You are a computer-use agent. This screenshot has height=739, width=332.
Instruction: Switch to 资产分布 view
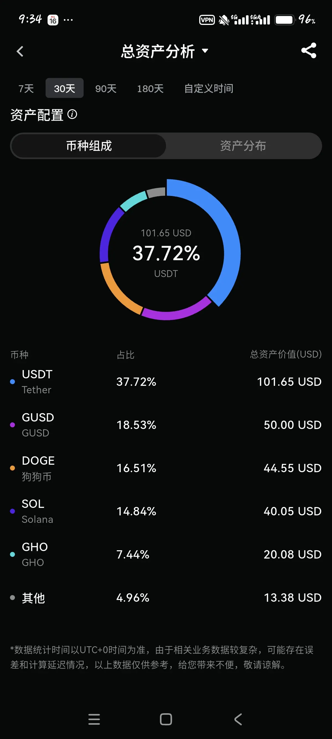[243, 146]
